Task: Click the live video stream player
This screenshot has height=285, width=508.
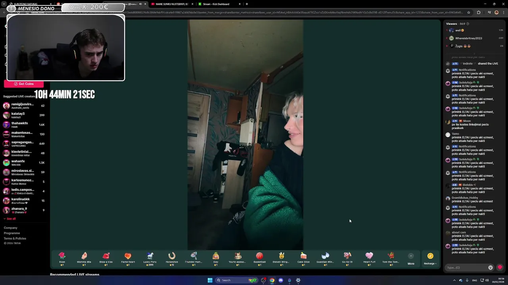Action: pos(245,135)
